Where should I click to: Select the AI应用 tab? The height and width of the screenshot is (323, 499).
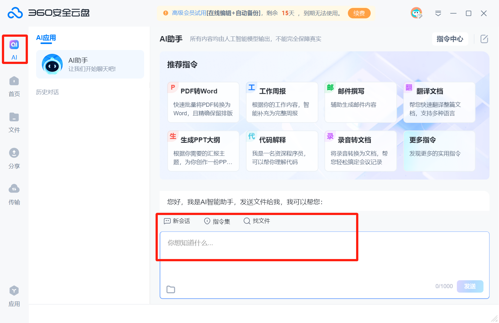tap(46, 38)
